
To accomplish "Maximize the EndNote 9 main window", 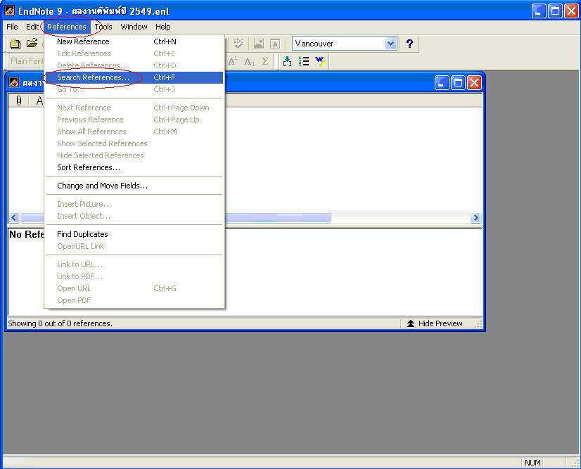I will click(x=555, y=11).
